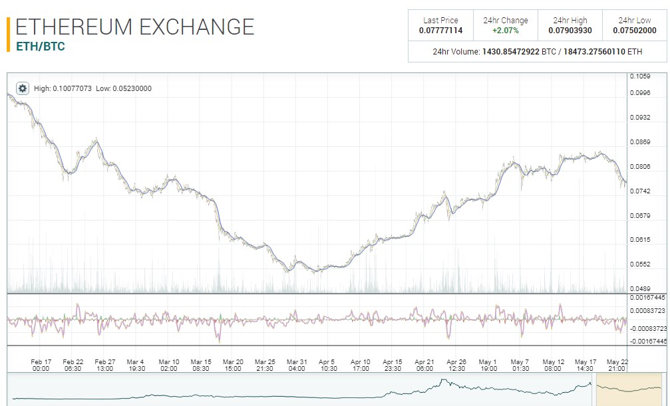The image size is (670, 406).
Task: Click the "Feb 27 13:00" time axis label
Action: [105, 365]
